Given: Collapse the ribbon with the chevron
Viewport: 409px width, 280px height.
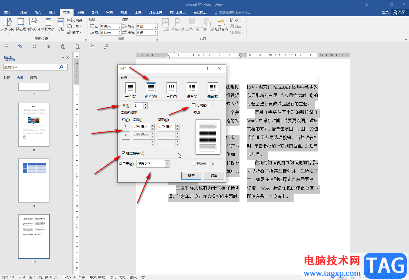Looking at the screenshot, I should 406,39.
